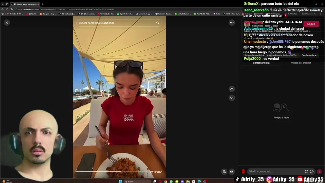This screenshot has height=183, width=325.
Task: Switch to Comentarios (2) tab
Action: click(262, 63)
